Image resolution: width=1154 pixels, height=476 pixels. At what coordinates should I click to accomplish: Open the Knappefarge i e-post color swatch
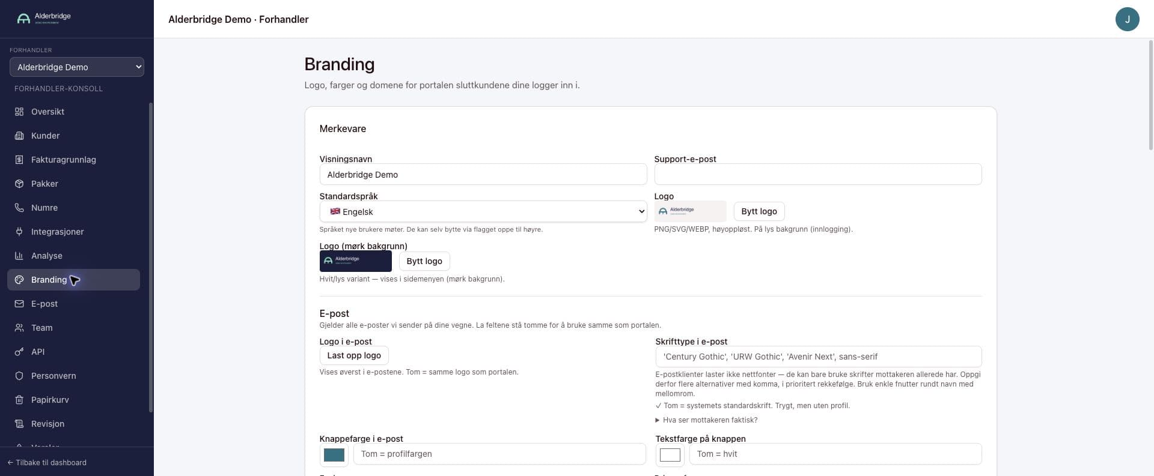click(334, 455)
